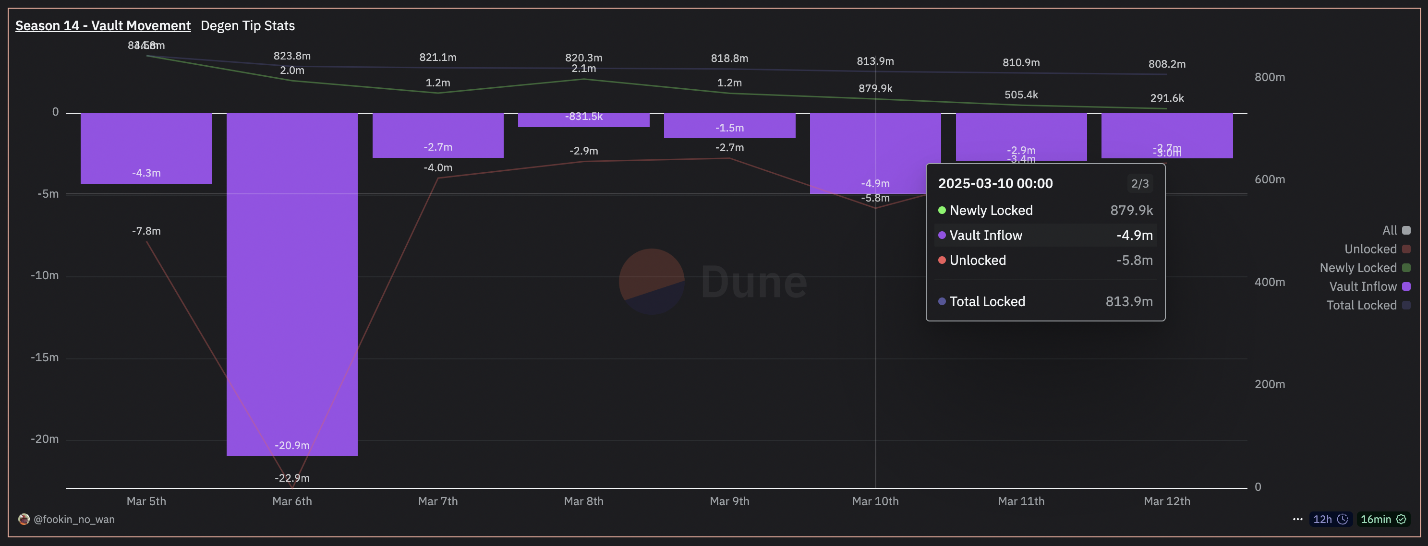
Task: Click the tooltip date 2025-03-10 00:00
Action: [995, 183]
